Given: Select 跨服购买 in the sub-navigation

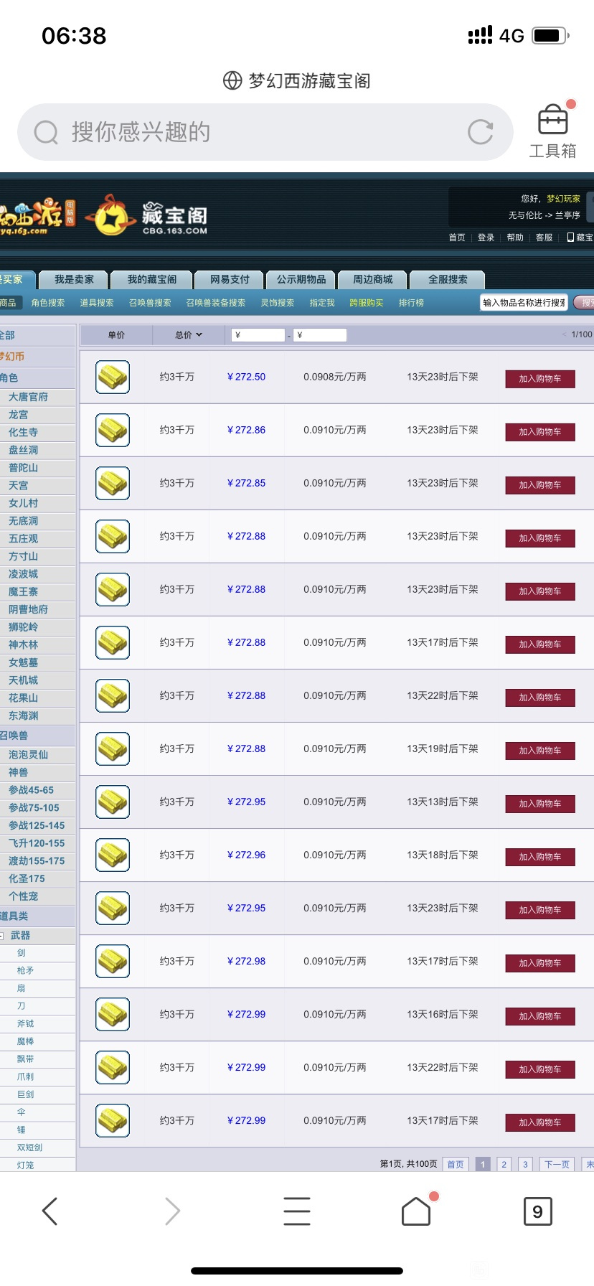Looking at the screenshot, I should click(x=367, y=303).
